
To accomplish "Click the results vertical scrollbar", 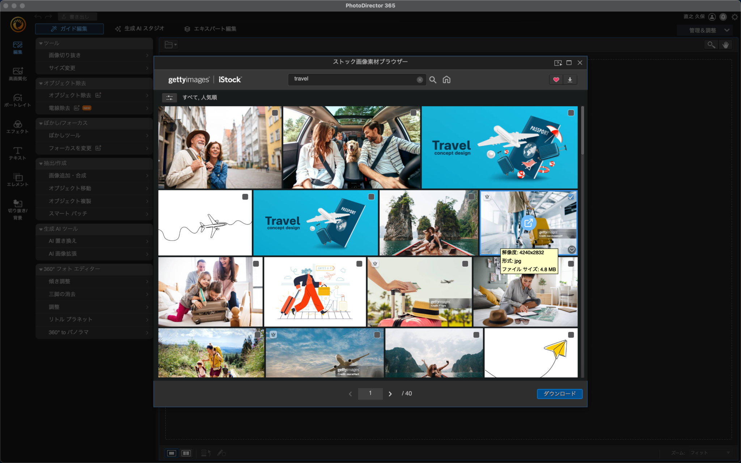I will (582, 131).
